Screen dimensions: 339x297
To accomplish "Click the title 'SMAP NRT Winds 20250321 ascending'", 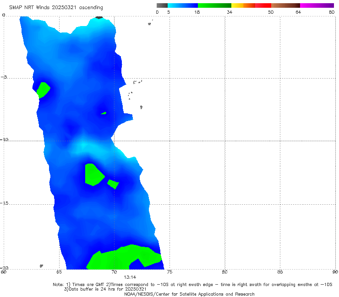I will coord(56,7).
